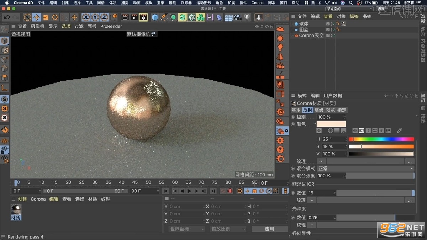Open 混合模式 dropdown showing 正常
The height and width of the screenshot is (240, 427).
pyautogui.click(x=366, y=169)
